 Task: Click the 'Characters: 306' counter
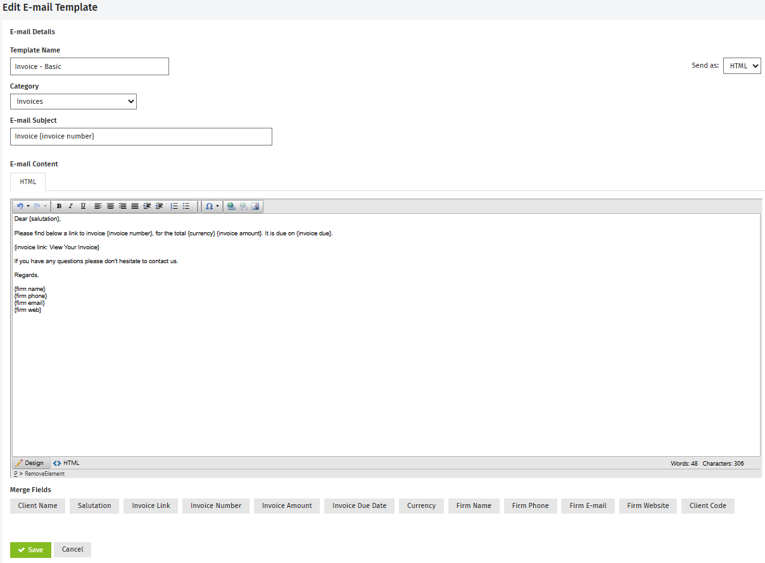(723, 464)
